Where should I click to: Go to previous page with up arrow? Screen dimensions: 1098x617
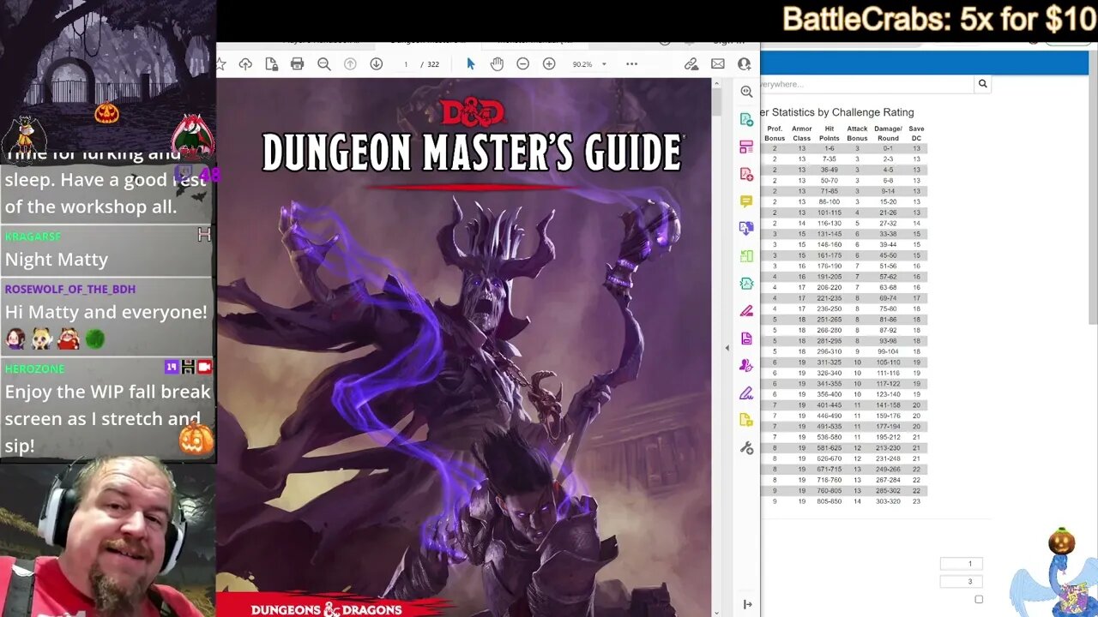click(350, 64)
